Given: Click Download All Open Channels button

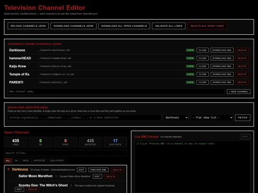Looking at the screenshot, I should [124, 26].
